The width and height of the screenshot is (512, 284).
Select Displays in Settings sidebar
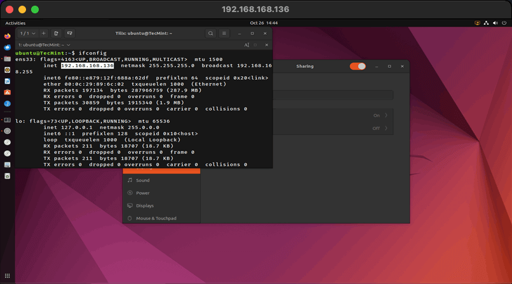[144, 205]
